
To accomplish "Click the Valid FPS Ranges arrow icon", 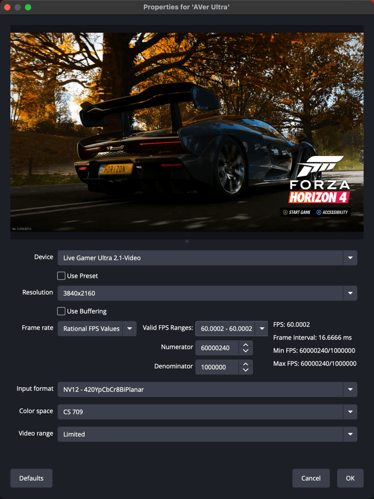I will tap(262, 329).
